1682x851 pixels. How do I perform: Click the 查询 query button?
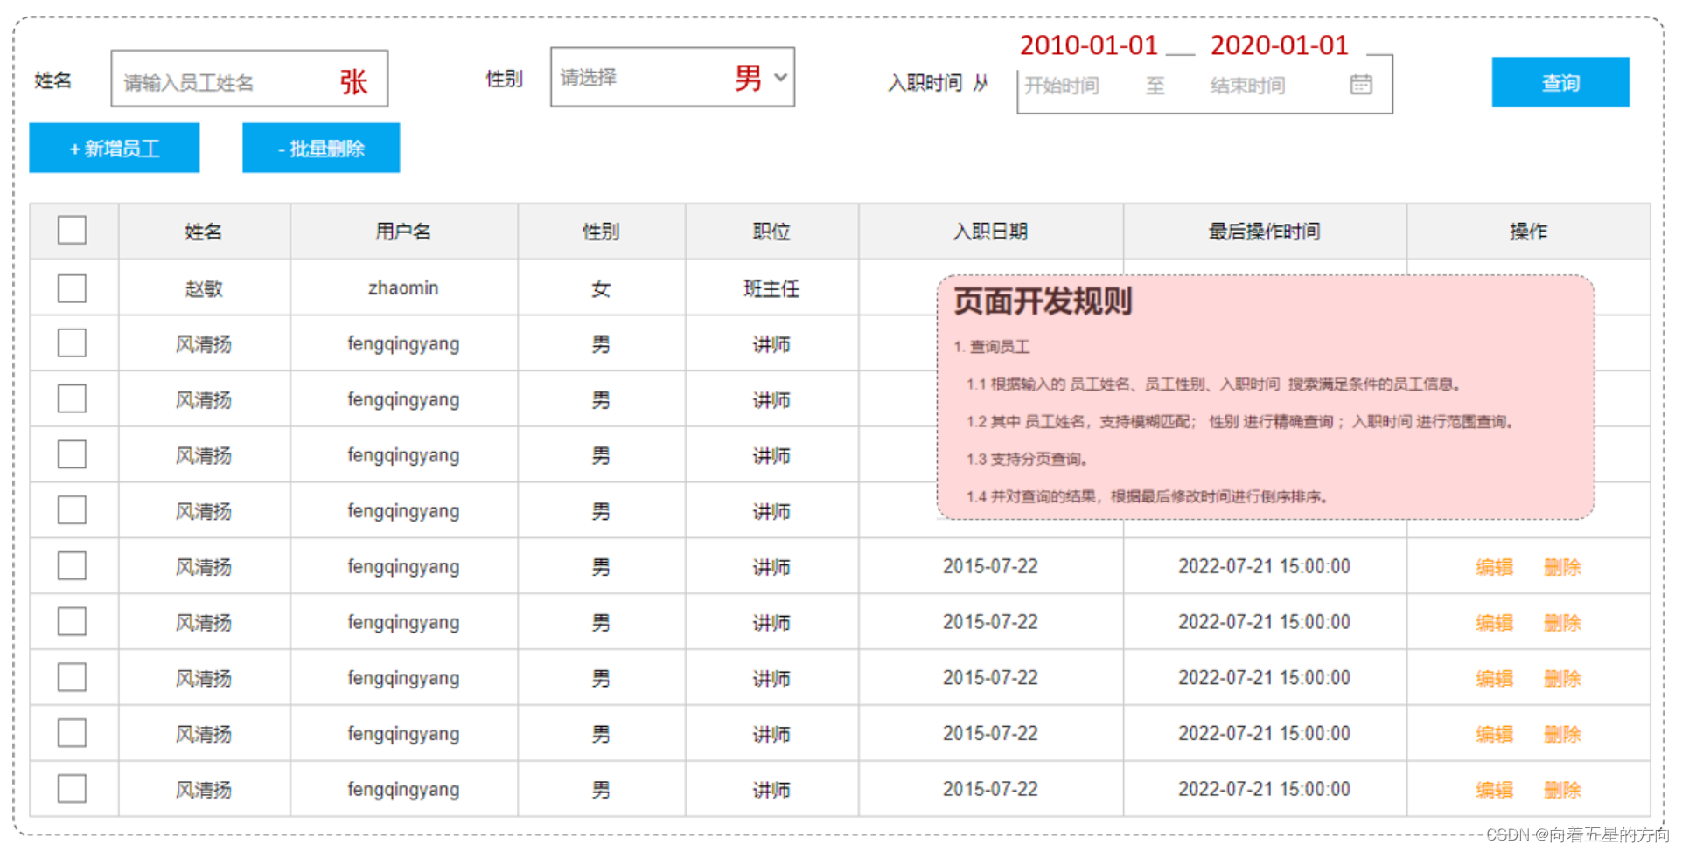pos(1560,82)
